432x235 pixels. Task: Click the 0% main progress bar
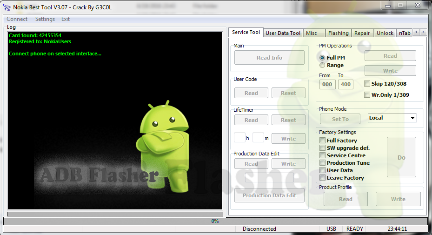(215, 221)
